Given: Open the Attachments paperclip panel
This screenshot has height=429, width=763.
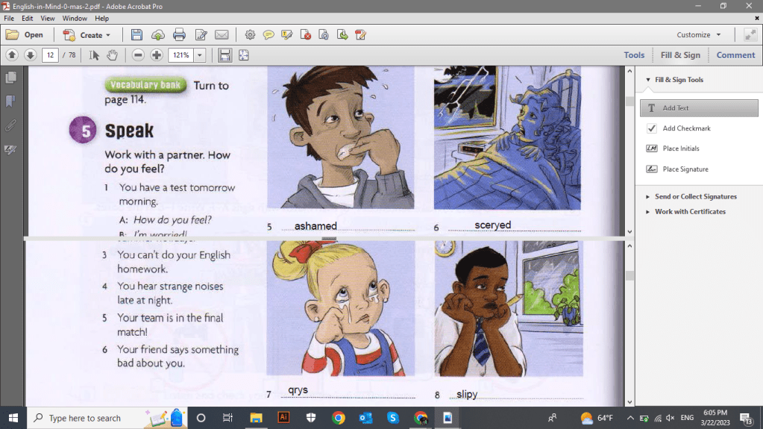Looking at the screenshot, I should point(10,125).
